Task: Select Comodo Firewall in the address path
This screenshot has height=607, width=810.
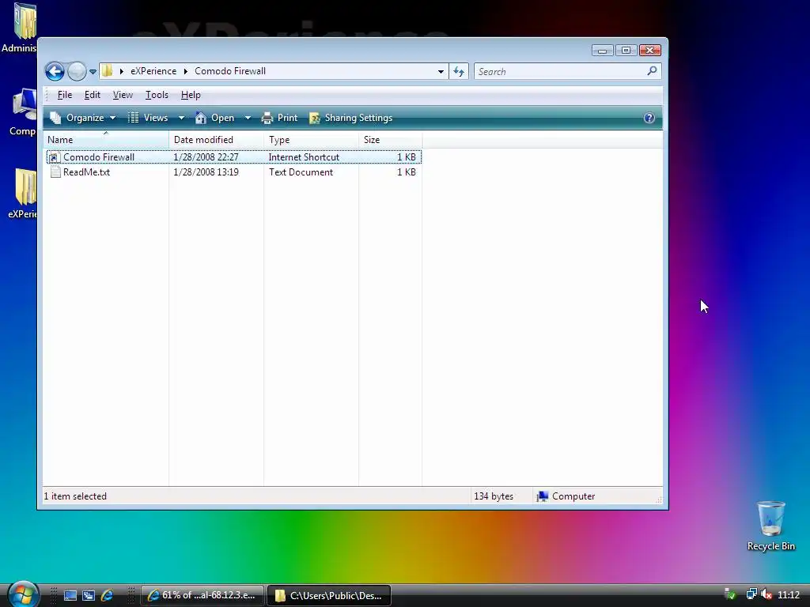Action: click(x=230, y=70)
